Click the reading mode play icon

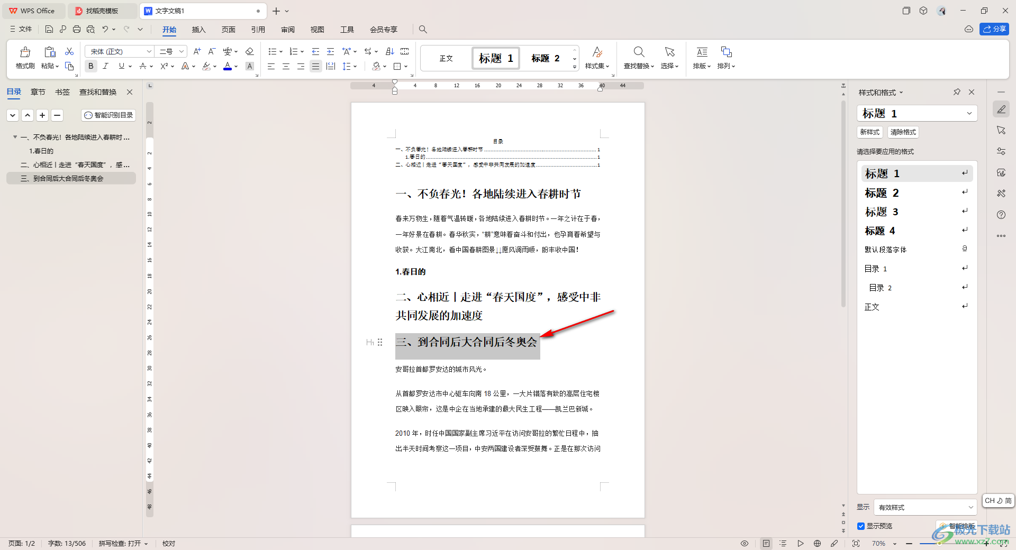[801, 543]
